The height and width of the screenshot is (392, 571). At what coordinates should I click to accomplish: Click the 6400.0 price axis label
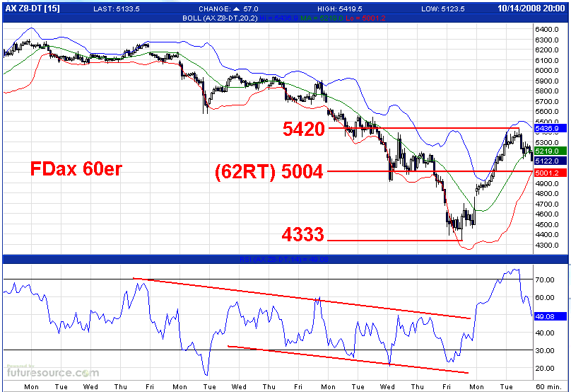[546, 29]
